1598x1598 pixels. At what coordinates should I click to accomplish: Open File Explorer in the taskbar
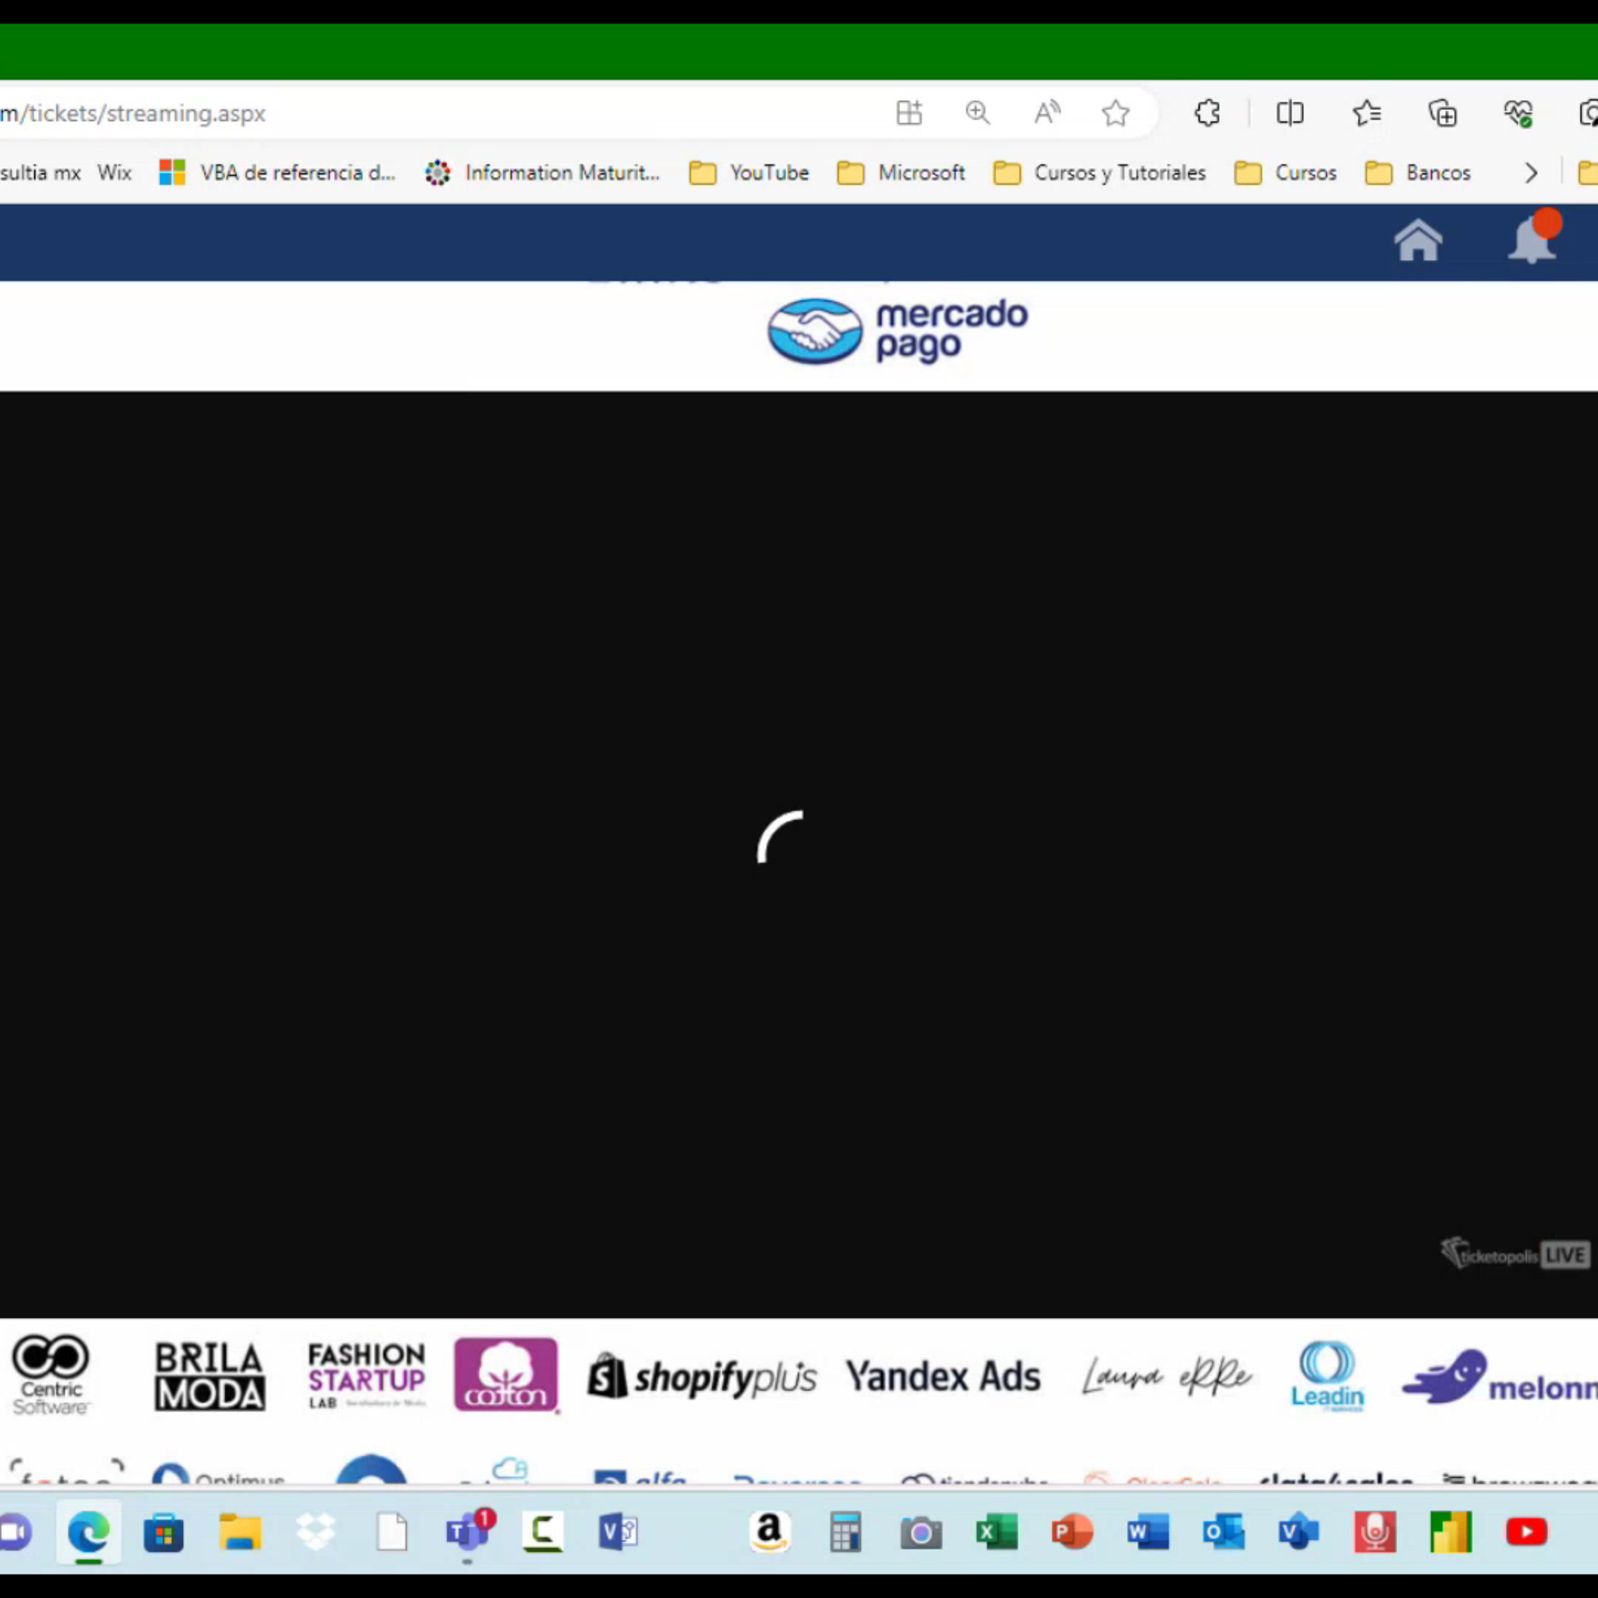[240, 1532]
